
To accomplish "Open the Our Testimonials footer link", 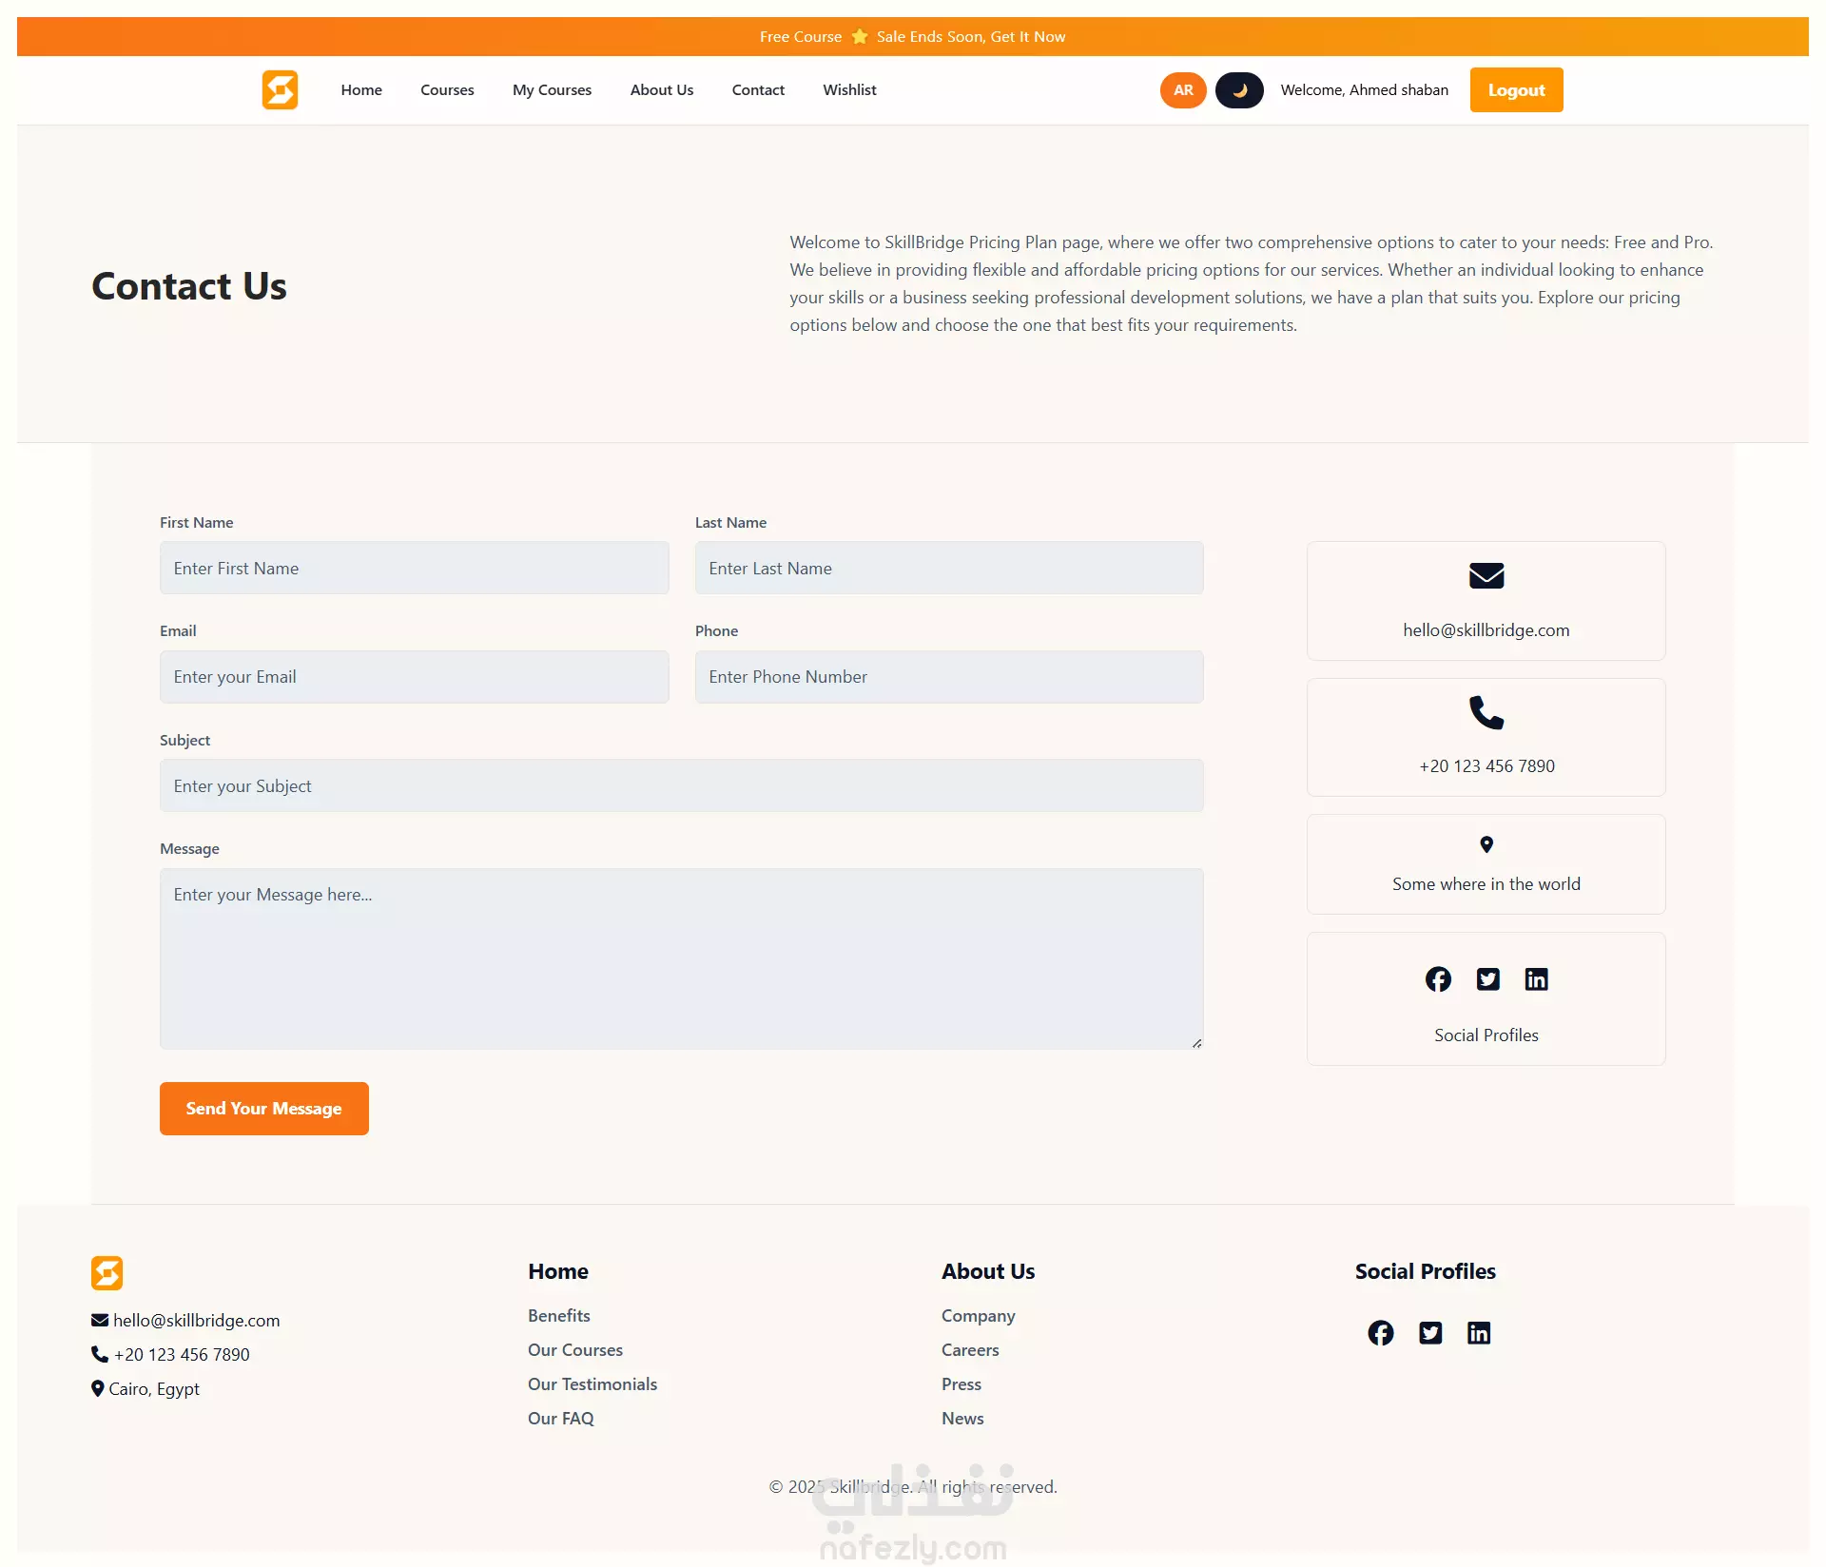I will coord(592,1384).
